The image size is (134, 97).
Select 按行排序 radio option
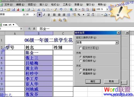coord(81,61)
